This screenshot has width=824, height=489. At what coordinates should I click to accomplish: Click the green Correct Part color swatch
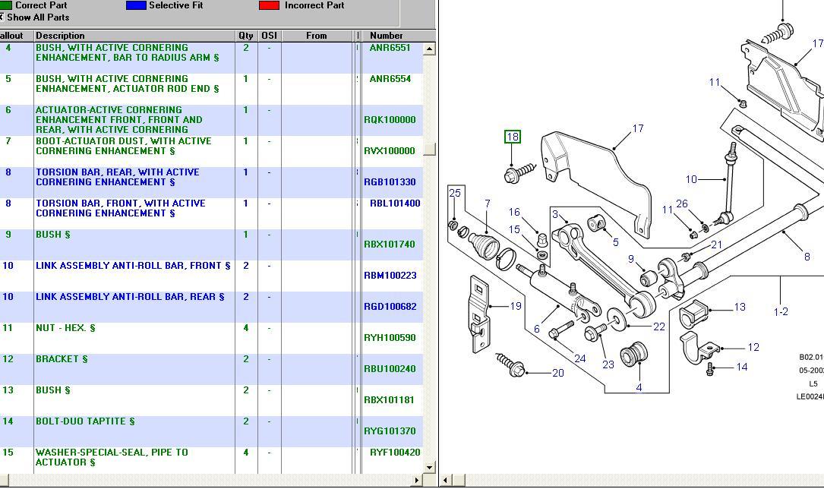[x=5, y=5]
